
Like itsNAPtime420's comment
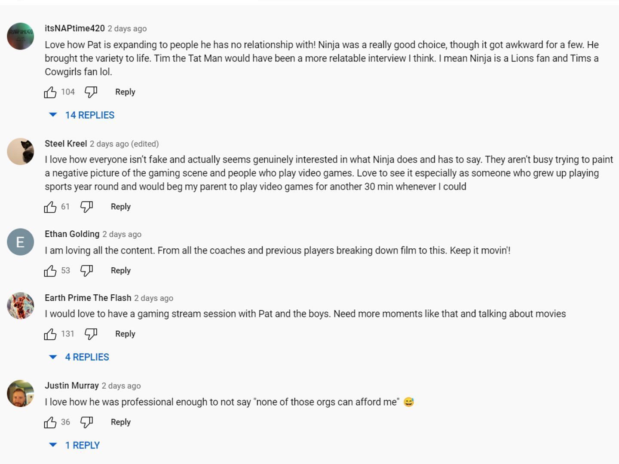pyautogui.click(x=50, y=92)
